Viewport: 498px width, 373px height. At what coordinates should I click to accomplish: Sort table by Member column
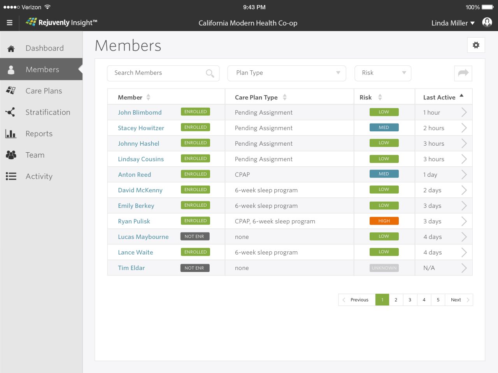pos(148,97)
